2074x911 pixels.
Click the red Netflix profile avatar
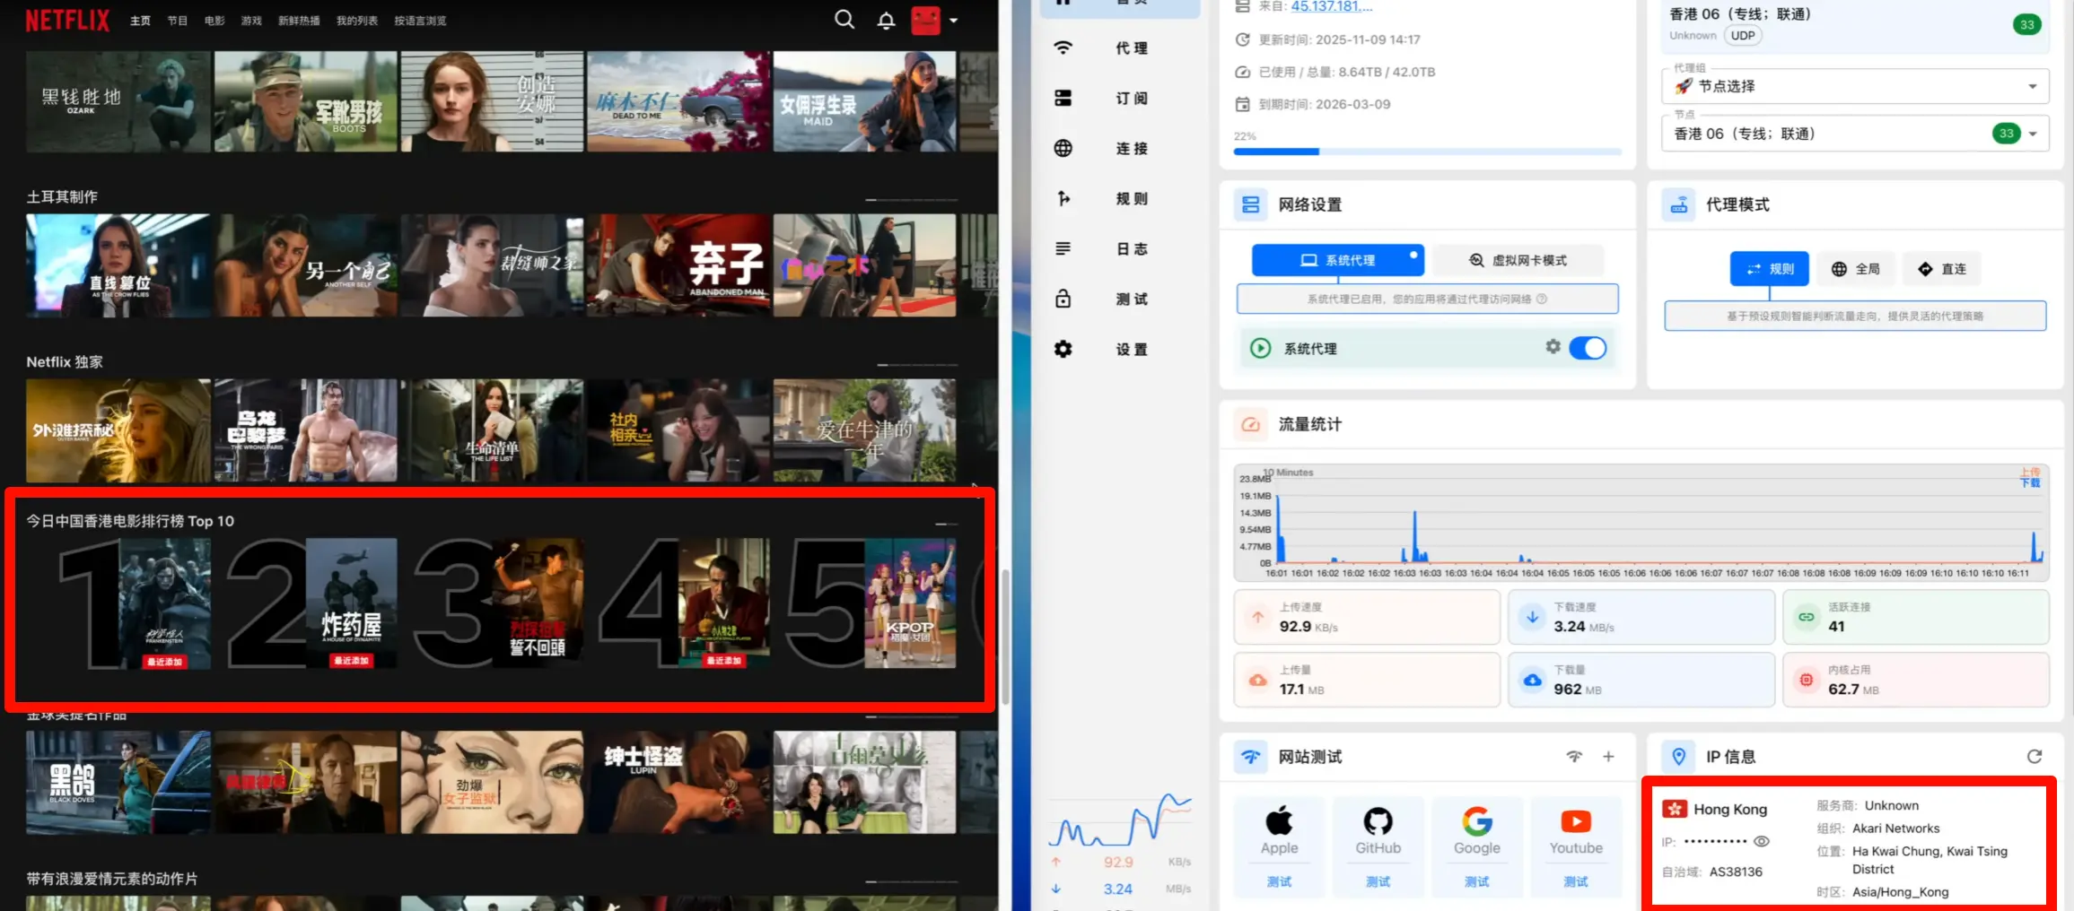[925, 21]
